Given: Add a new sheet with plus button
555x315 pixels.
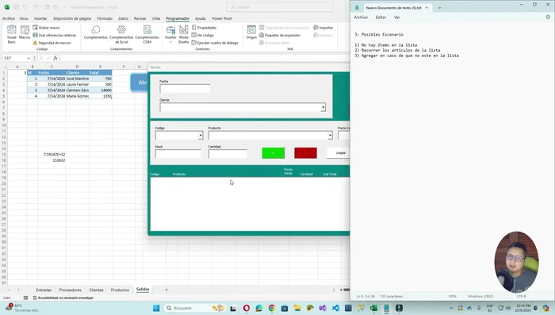Looking at the screenshot, I should click(x=166, y=290).
